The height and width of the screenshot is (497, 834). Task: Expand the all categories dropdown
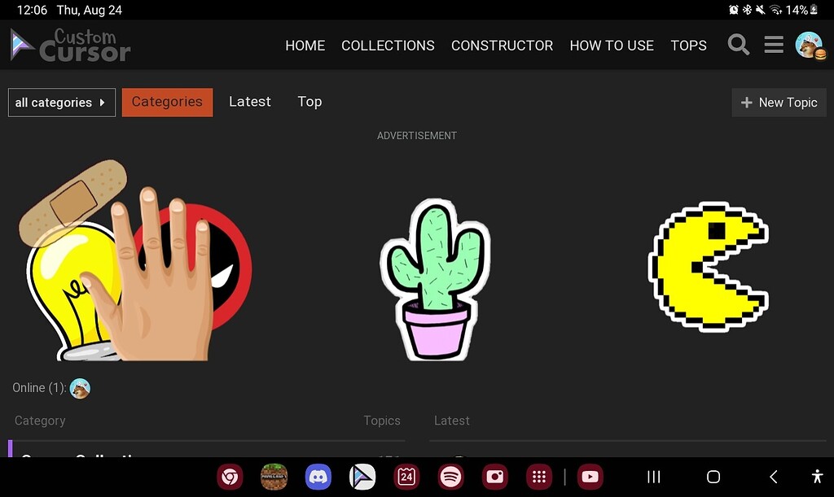pyautogui.click(x=62, y=102)
